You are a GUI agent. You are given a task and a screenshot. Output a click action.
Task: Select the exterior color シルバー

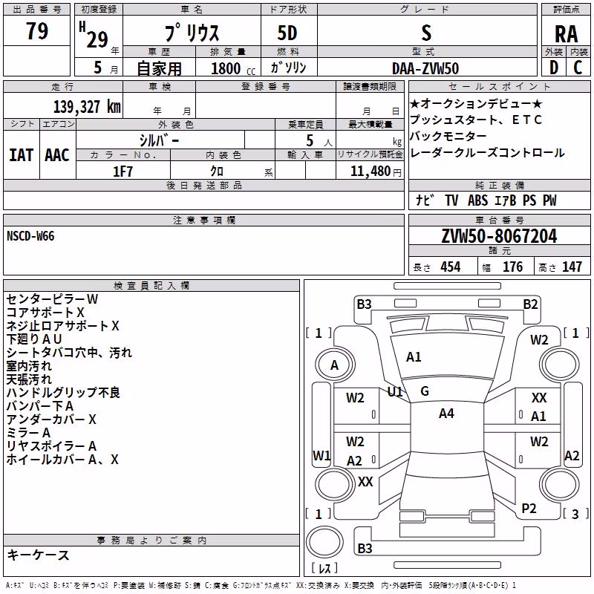coord(159,140)
